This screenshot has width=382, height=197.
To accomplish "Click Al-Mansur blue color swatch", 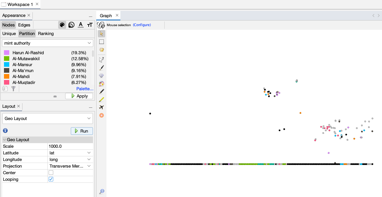I will click(x=7, y=64).
